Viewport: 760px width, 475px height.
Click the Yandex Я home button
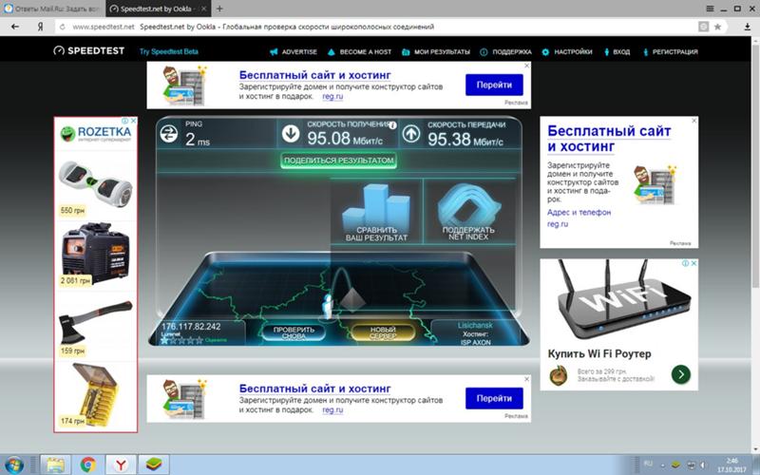pos(40,27)
